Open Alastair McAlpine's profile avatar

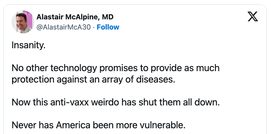click(23, 22)
